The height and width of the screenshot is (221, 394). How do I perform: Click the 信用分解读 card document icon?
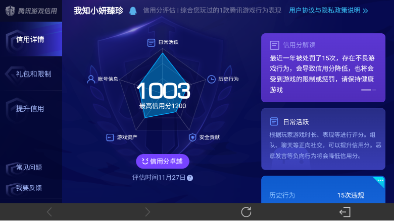point(274,45)
